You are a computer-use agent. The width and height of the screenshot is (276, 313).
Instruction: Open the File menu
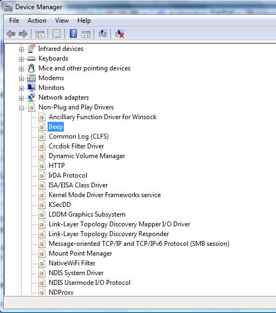(x=14, y=21)
